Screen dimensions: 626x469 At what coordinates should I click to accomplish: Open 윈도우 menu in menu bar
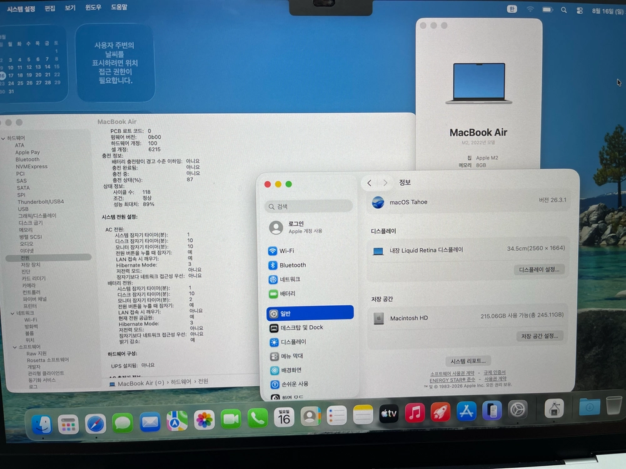93,7
